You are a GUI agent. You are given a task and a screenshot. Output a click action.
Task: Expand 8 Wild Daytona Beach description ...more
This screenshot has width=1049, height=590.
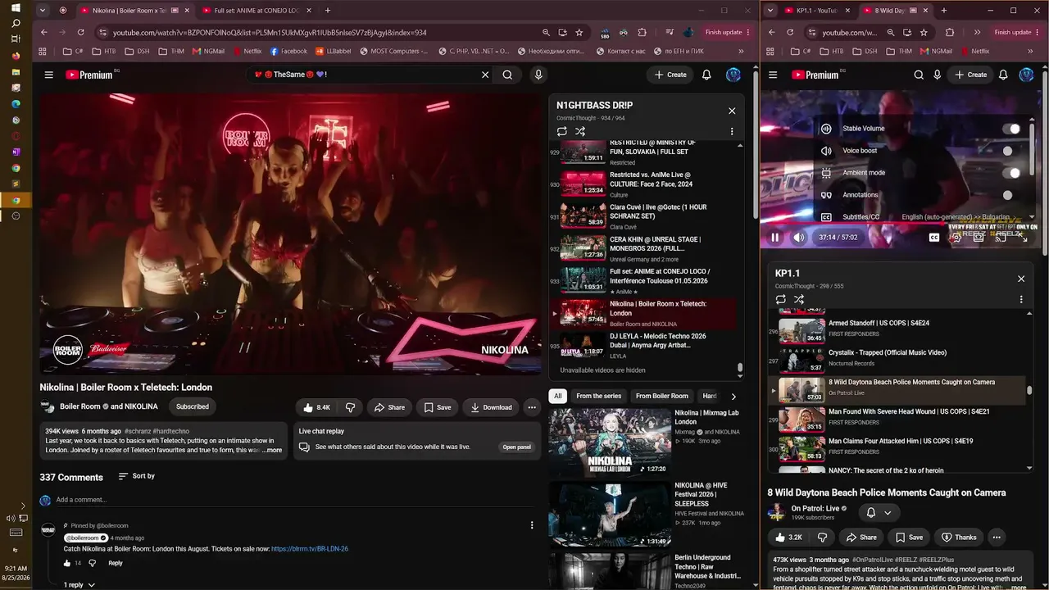coord(1015,588)
